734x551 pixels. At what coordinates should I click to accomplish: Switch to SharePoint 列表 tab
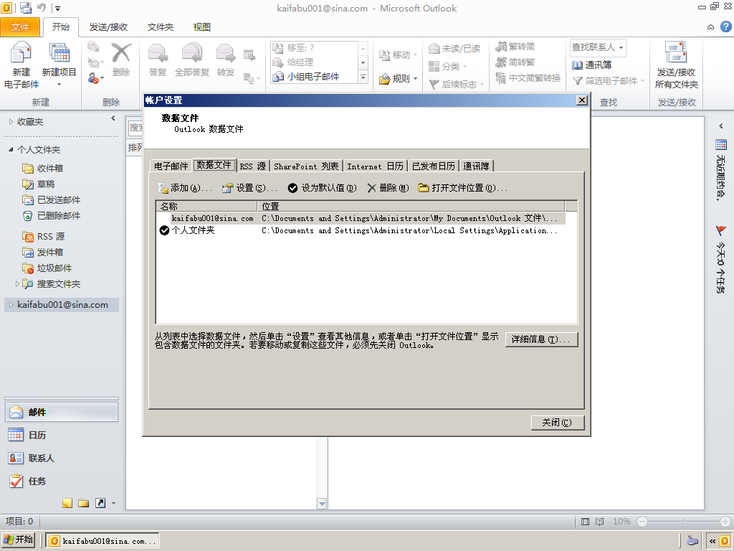[306, 166]
